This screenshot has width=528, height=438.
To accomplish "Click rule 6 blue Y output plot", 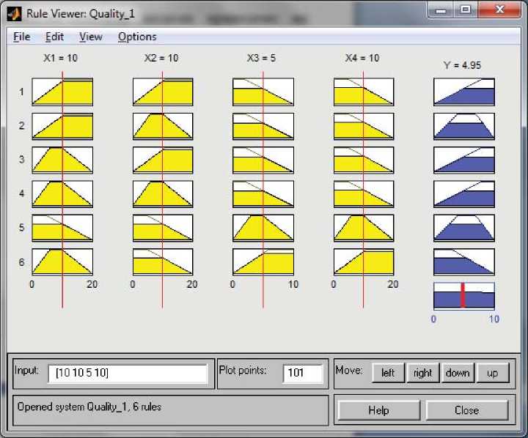I will (464, 261).
